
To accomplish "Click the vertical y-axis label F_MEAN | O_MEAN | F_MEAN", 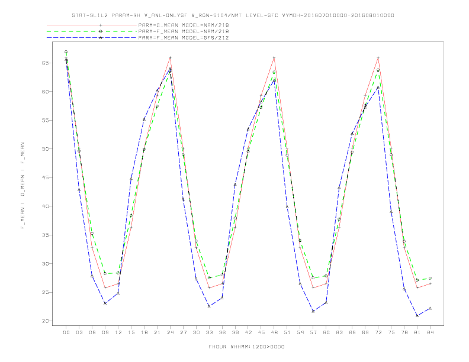I will 23,186.
